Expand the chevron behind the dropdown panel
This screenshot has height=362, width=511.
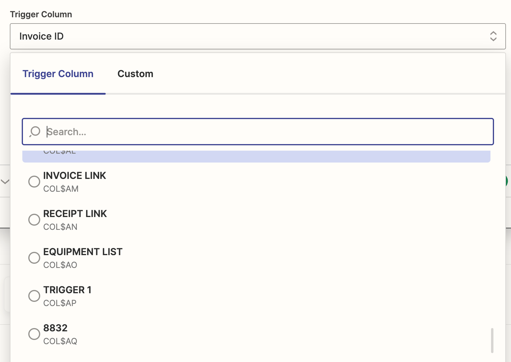5,181
